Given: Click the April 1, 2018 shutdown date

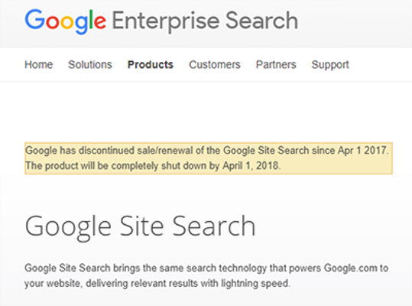Looking at the screenshot, I should [x=251, y=165].
